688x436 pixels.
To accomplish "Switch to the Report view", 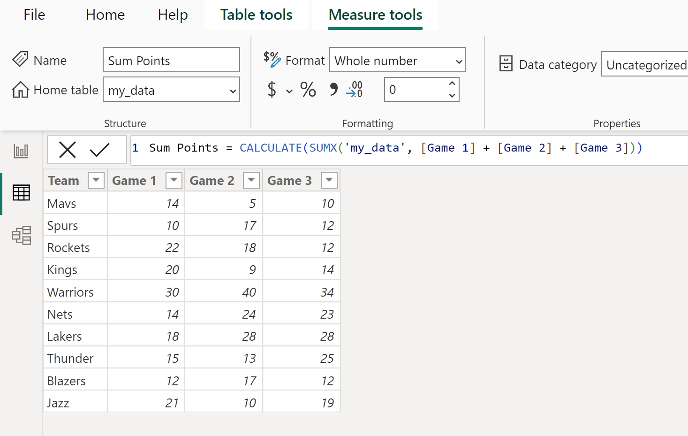I will tap(21, 151).
